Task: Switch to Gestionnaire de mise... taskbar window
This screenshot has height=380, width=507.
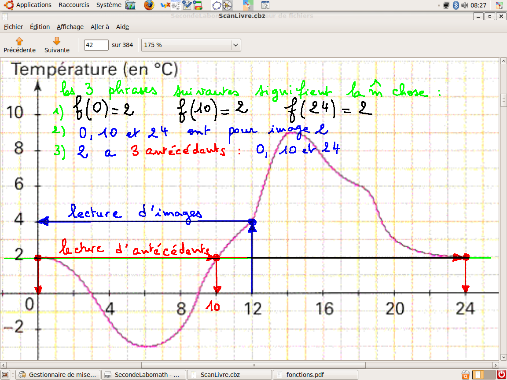Action: click(x=58, y=375)
